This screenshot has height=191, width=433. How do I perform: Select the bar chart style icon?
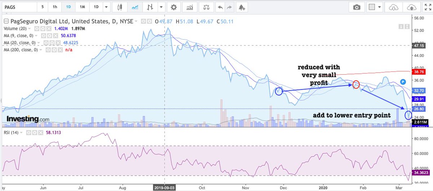click(150, 7)
